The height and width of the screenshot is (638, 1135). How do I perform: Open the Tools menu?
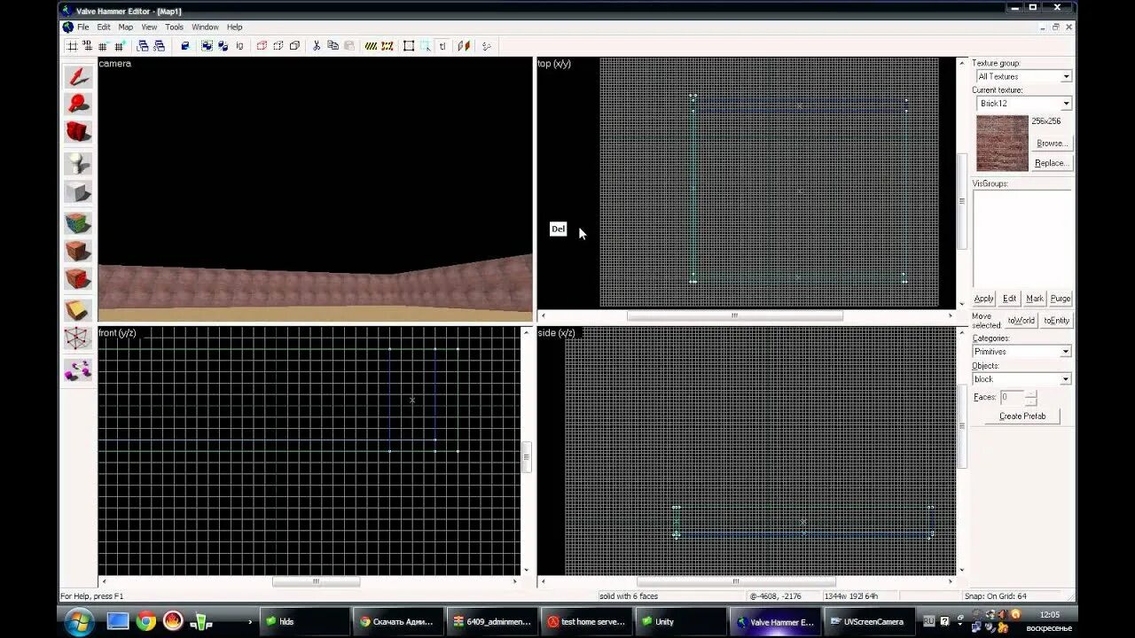[x=174, y=27]
